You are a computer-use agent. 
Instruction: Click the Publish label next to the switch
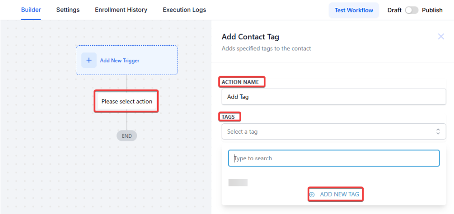432,10
